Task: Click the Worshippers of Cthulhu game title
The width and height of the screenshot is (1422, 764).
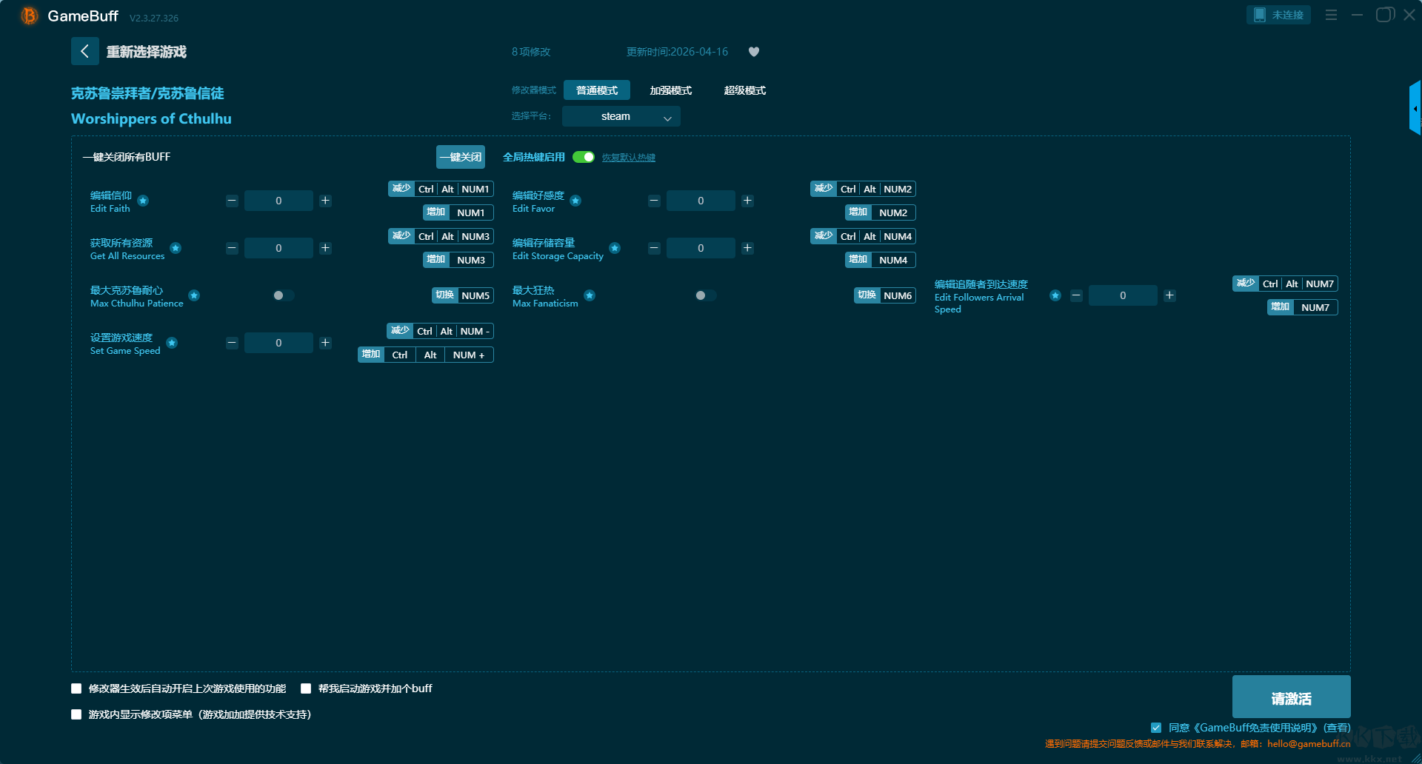Action: [x=151, y=118]
